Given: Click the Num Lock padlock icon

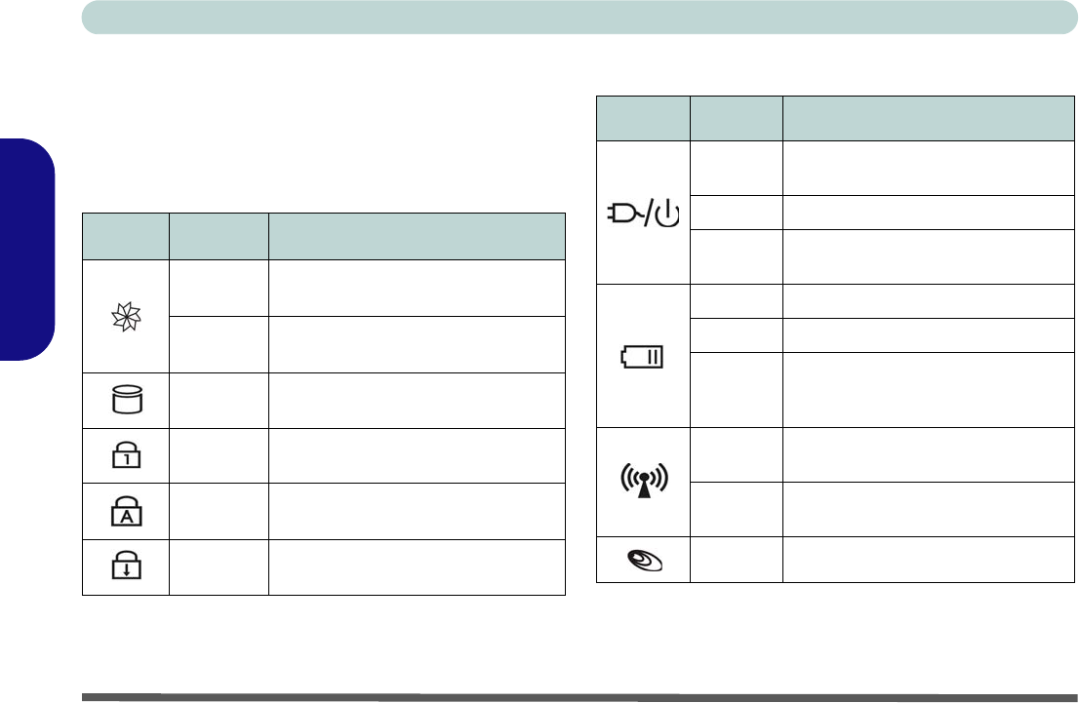Looking at the screenshot, I should 125,455.
